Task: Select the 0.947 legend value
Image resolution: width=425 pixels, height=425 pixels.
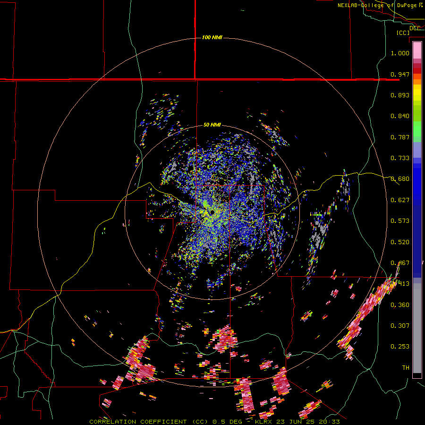Action: click(400, 74)
